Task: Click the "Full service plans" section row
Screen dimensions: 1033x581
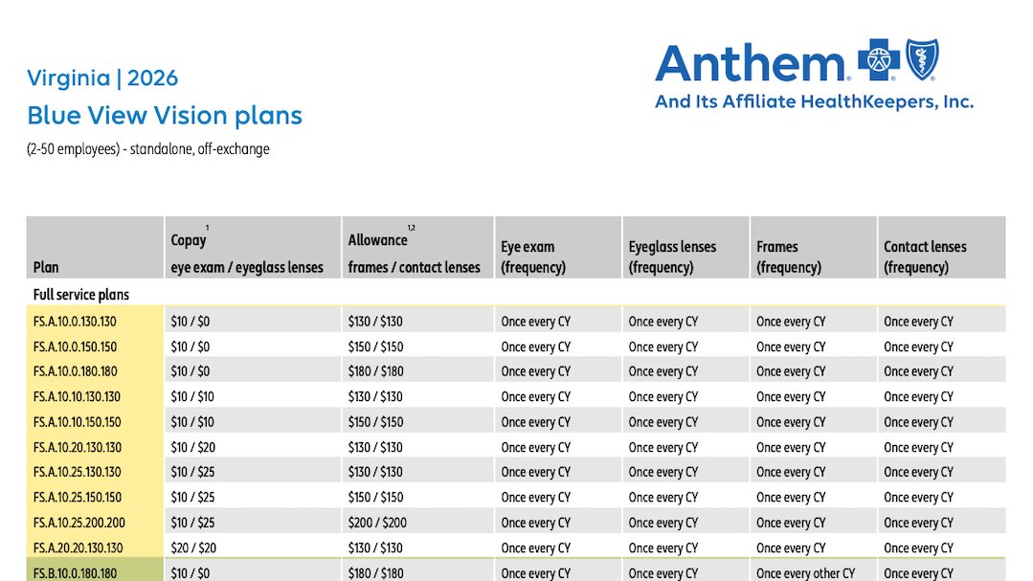Action: tap(81, 295)
